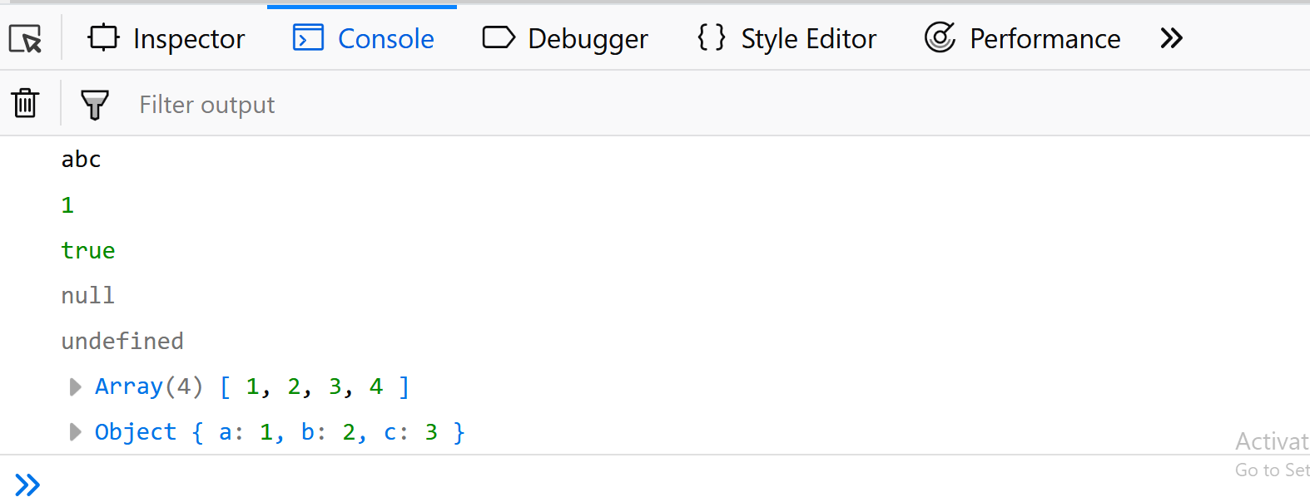Screen dimensions: 1310x502
Task: Switch to the Debugger tab
Action: point(589,38)
